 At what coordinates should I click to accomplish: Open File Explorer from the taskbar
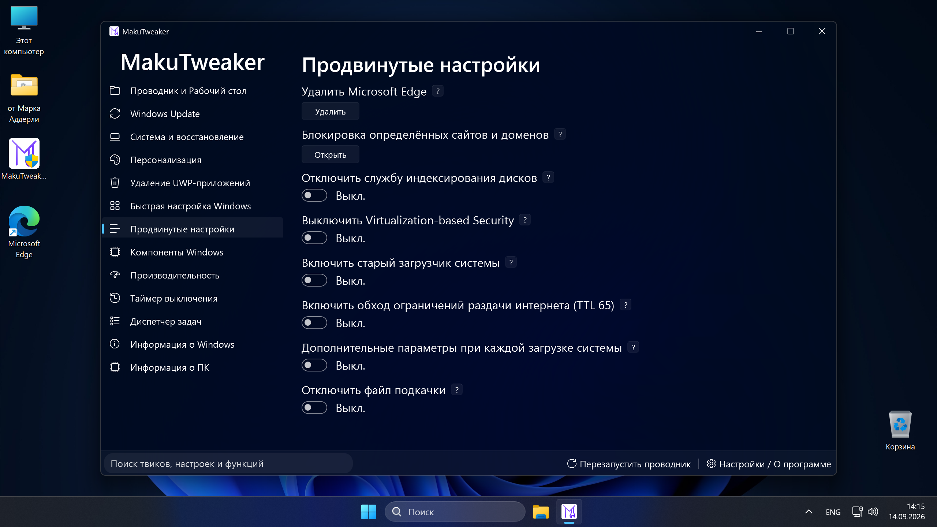pos(541,512)
